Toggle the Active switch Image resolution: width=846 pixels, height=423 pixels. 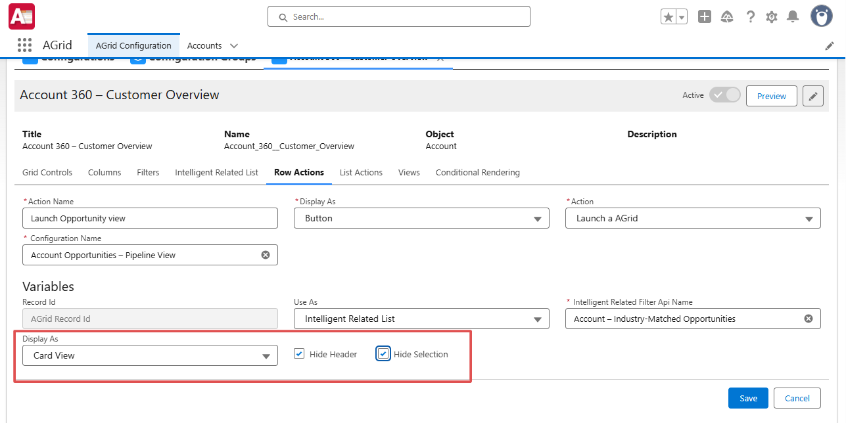pyautogui.click(x=724, y=95)
